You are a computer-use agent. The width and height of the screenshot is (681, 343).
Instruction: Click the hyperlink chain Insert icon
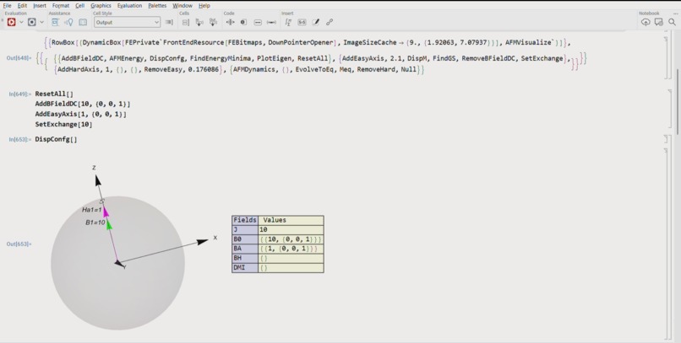click(330, 22)
